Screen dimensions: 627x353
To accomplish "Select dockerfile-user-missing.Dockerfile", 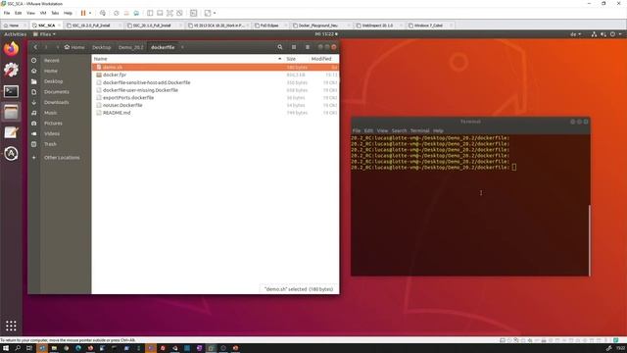I will pos(216,90).
